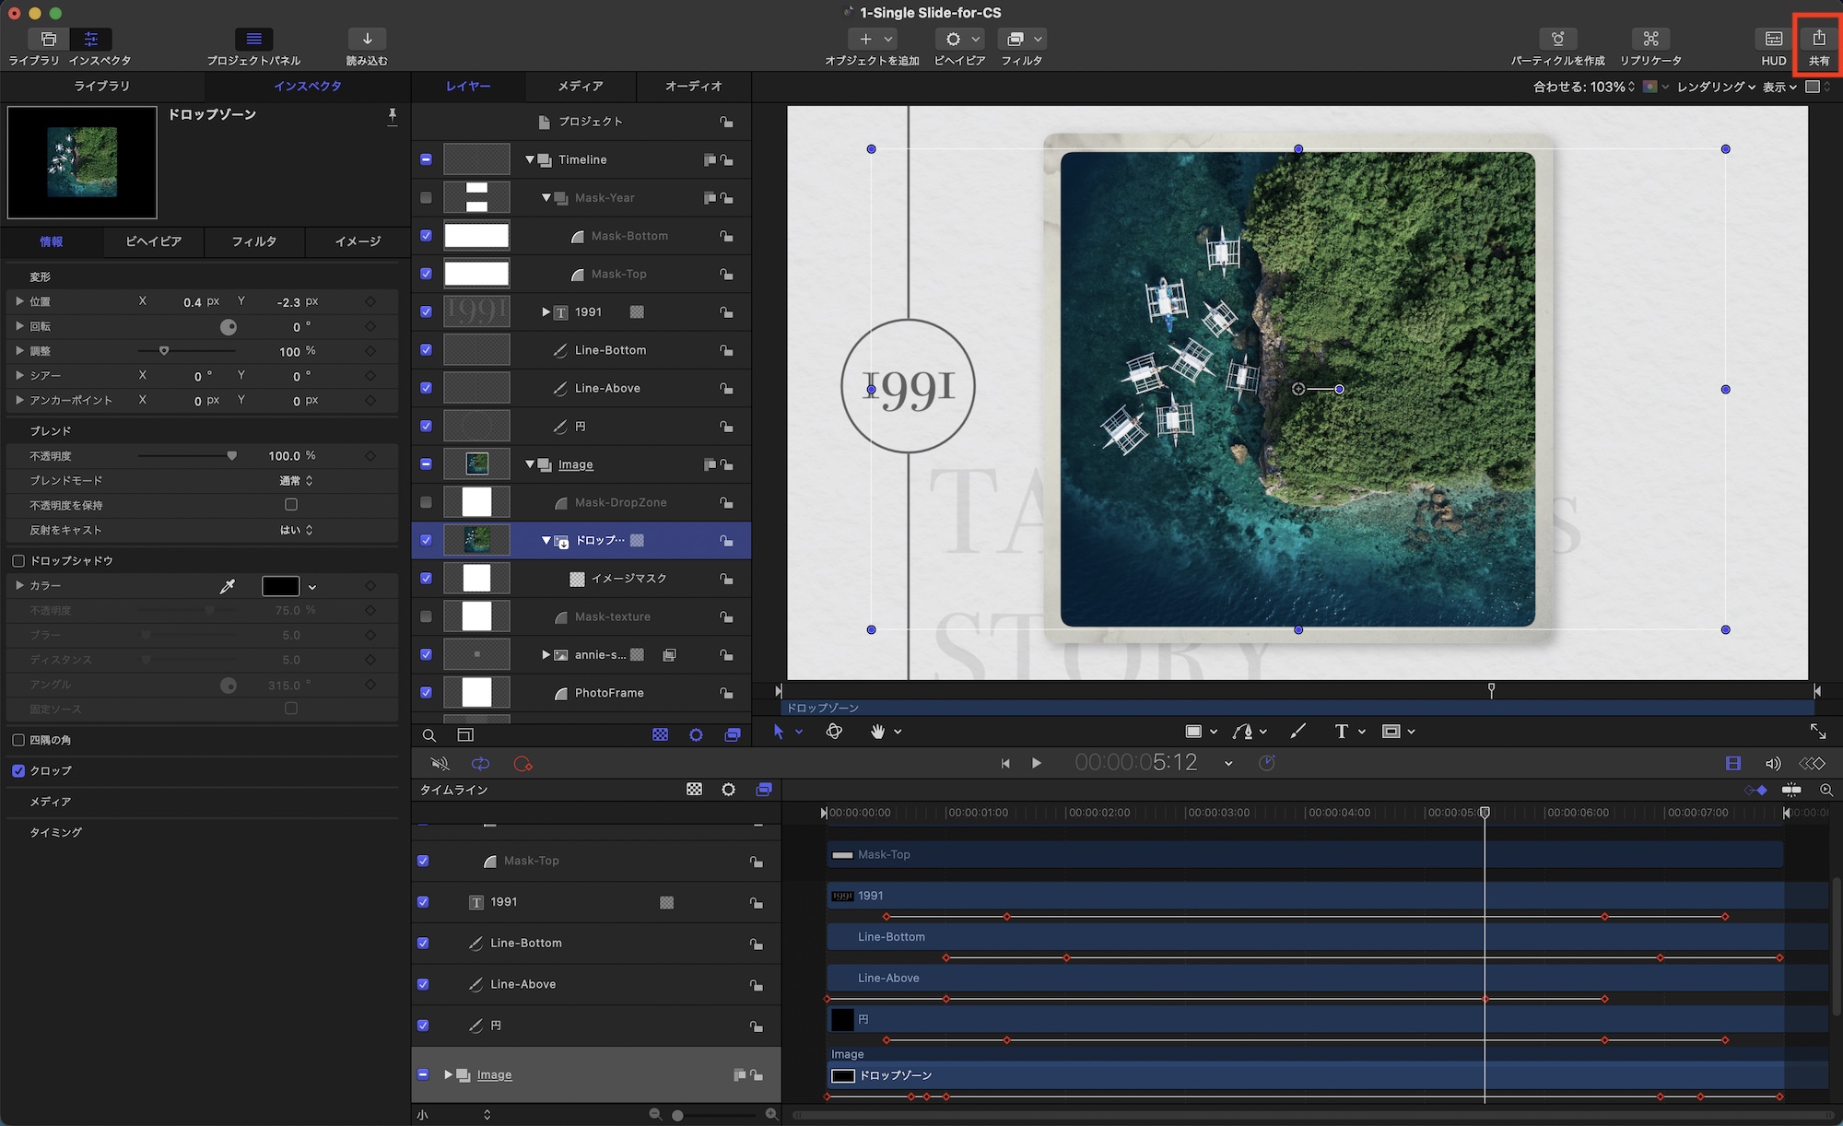This screenshot has width=1843, height=1126.
Task: Select the Line-Bottom layer in layers list
Action: (610, 350)
